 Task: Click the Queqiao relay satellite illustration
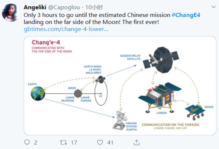161,60
